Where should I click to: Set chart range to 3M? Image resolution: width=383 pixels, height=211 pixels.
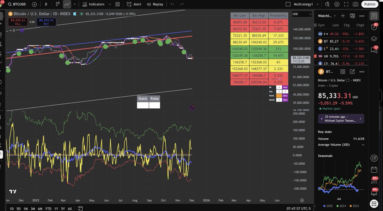click(33, 208)
